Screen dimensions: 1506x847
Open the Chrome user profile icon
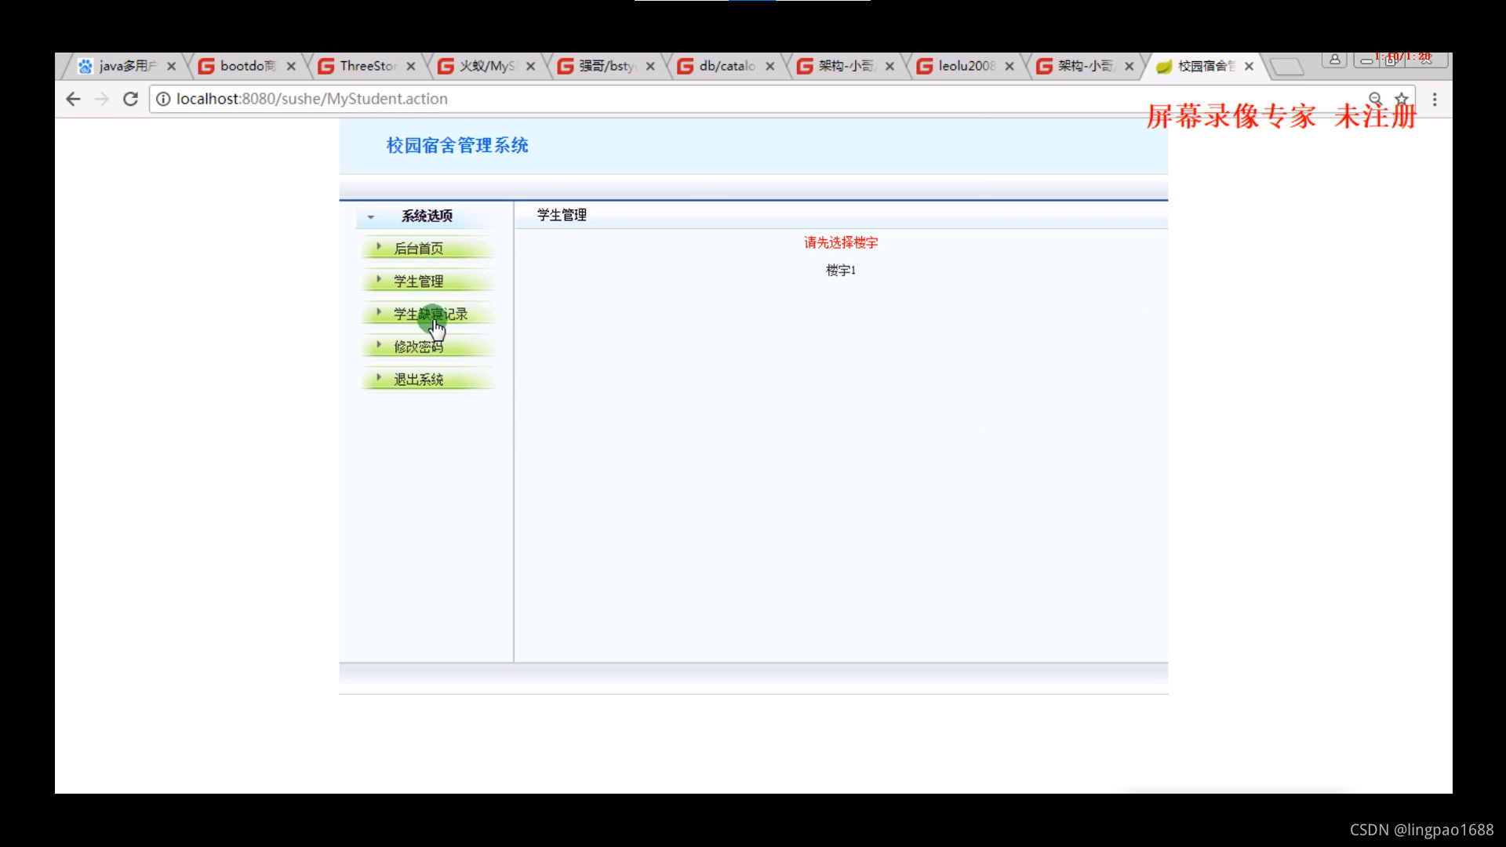coord(1334,60)
